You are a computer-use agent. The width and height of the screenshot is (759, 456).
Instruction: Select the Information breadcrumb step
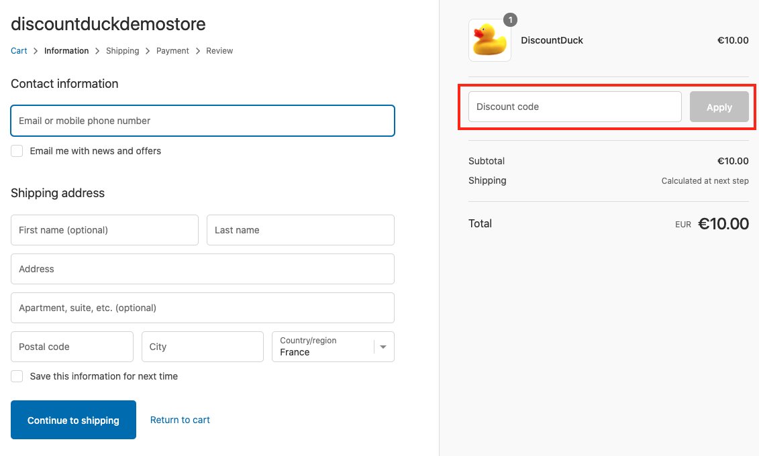66,51
